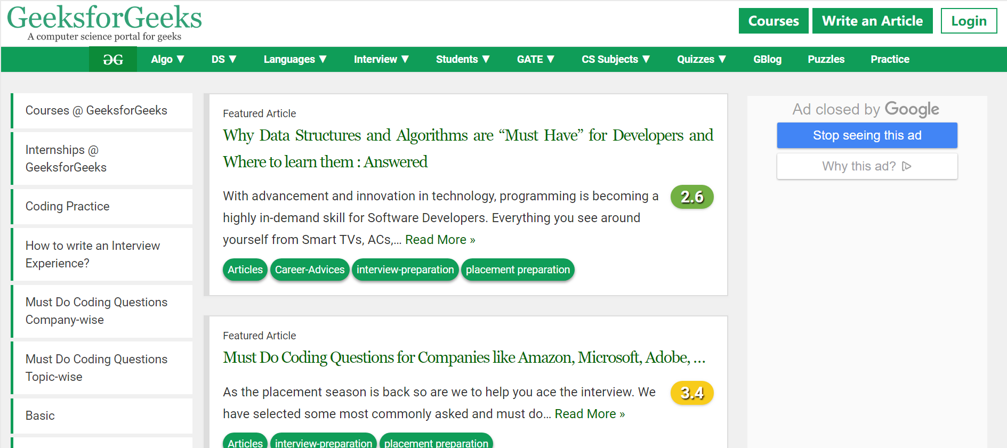Open Must Do Coding Questions article title
The image size is (1007, 448).
464,357
